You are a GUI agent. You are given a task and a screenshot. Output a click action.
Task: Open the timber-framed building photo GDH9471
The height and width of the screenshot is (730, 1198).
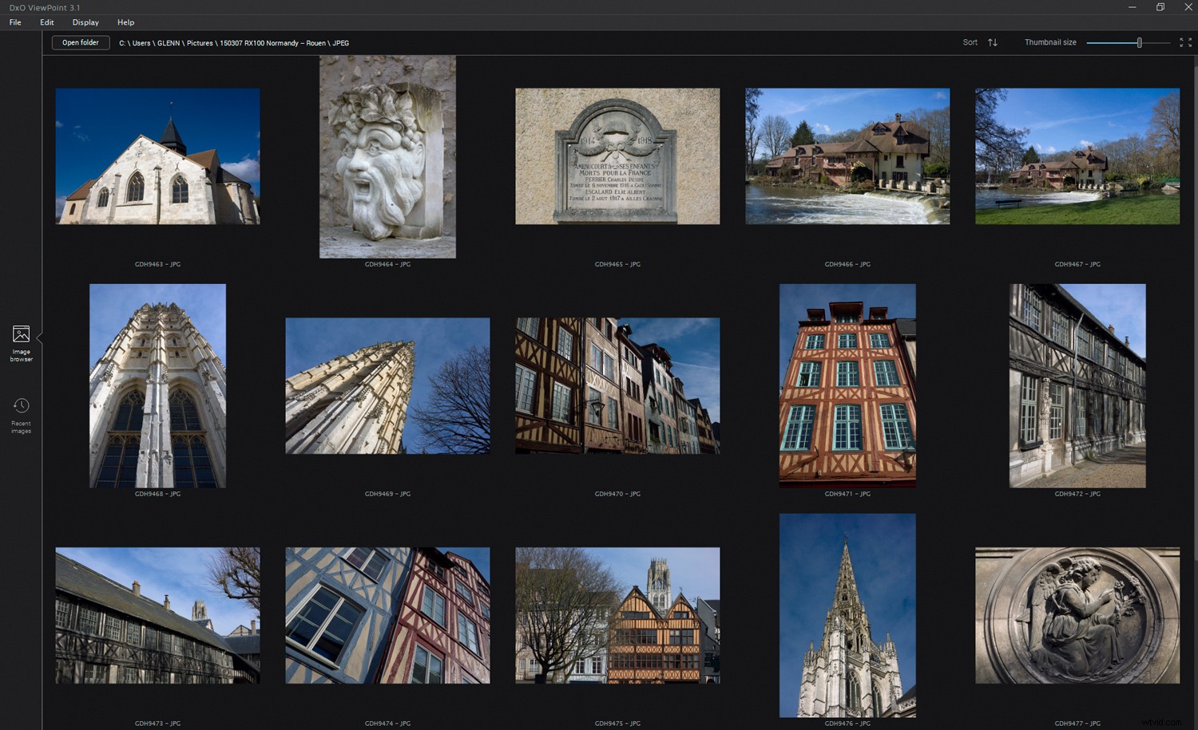point(847,385)
